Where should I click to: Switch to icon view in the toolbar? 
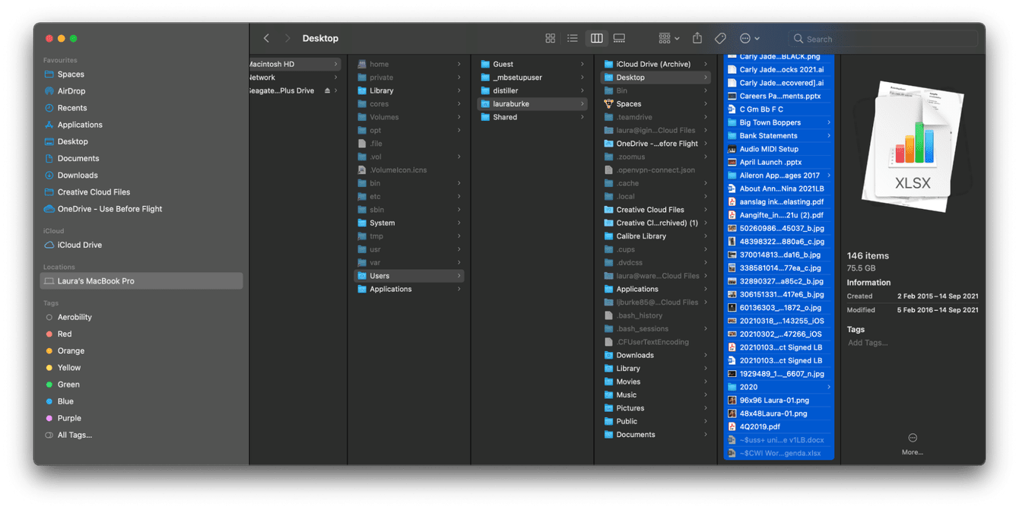[x=549, y=37]
